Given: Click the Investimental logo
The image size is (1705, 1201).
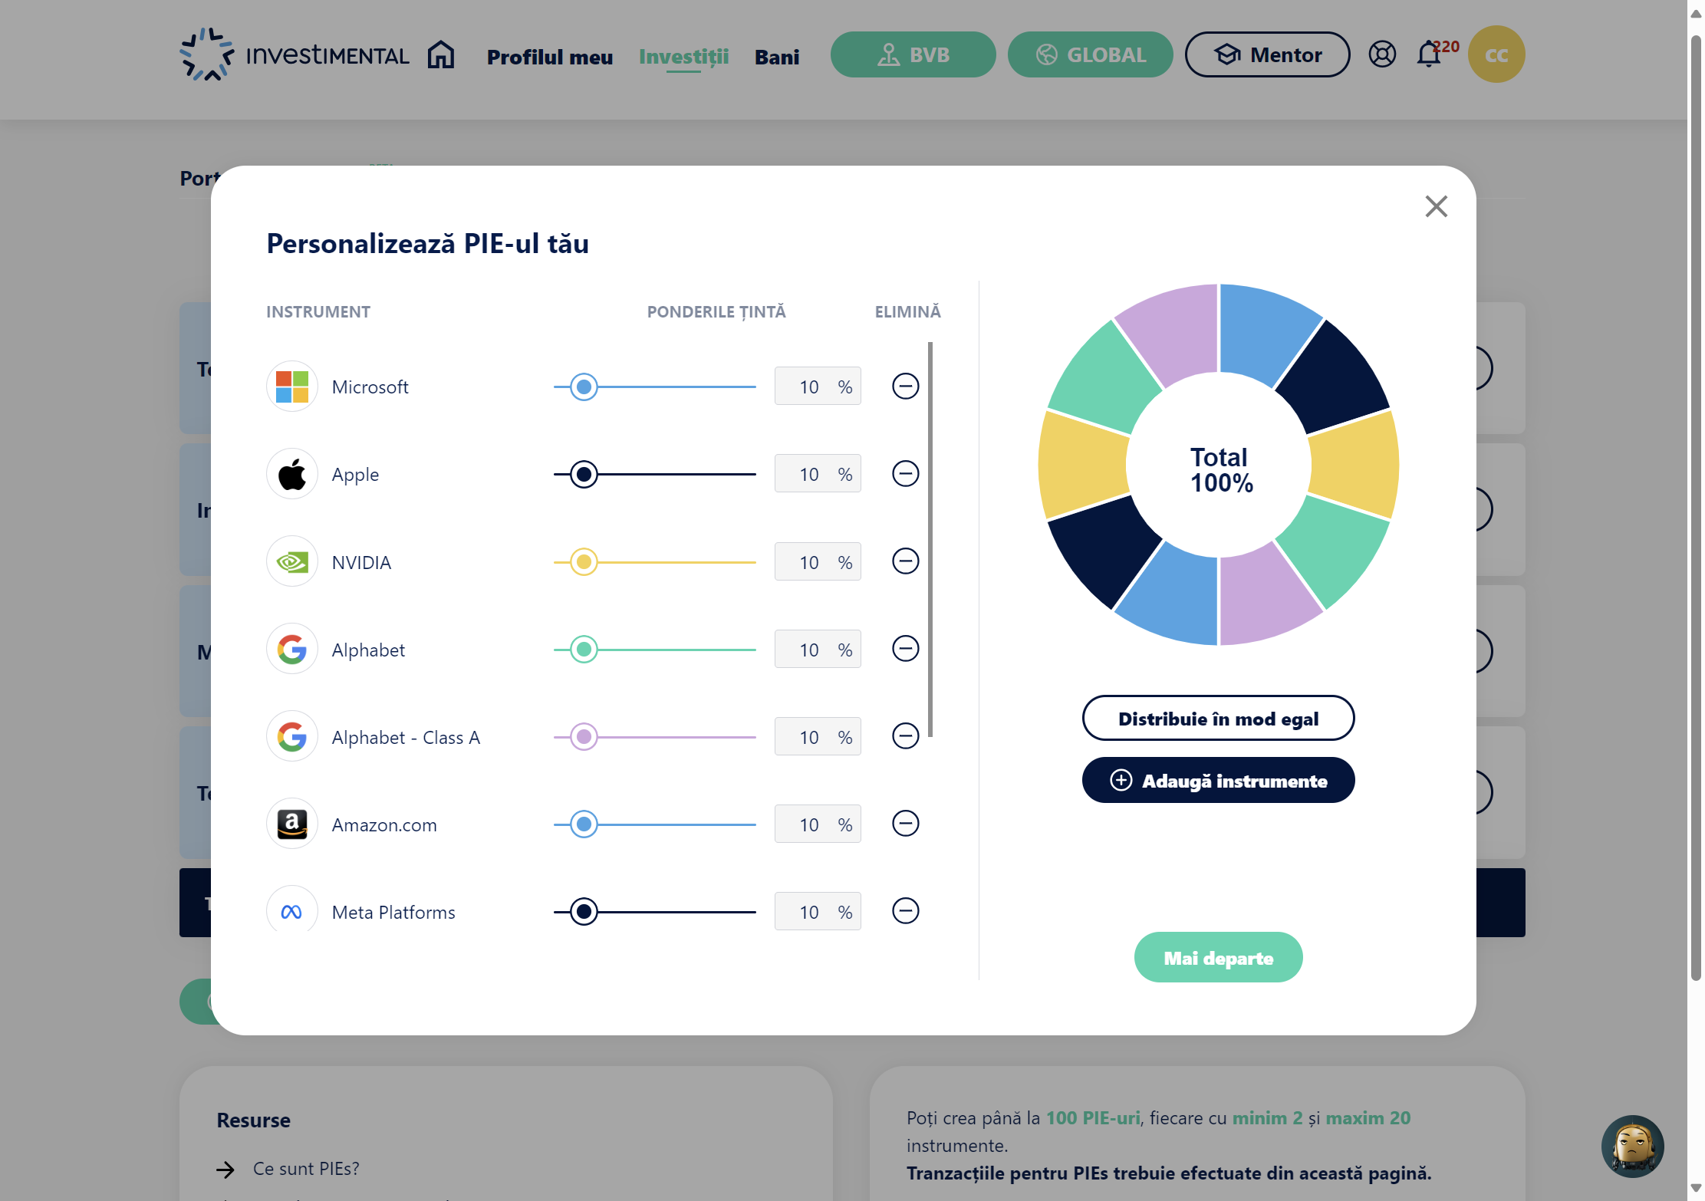Looking at the screenshot, I should tap(295, 54).
